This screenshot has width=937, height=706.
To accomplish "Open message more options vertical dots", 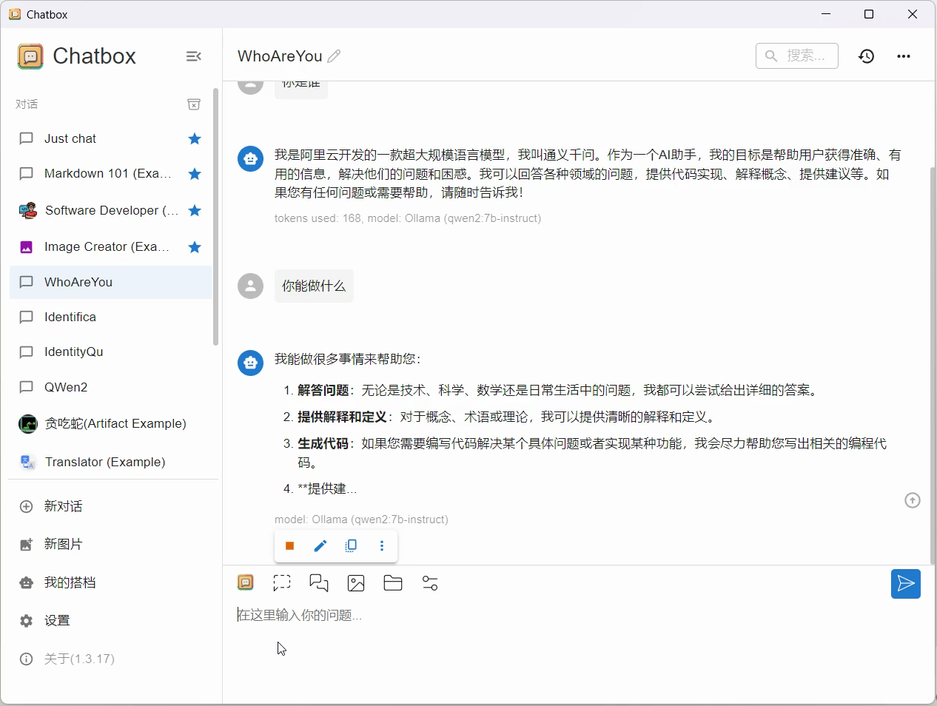I will [382, 546].
